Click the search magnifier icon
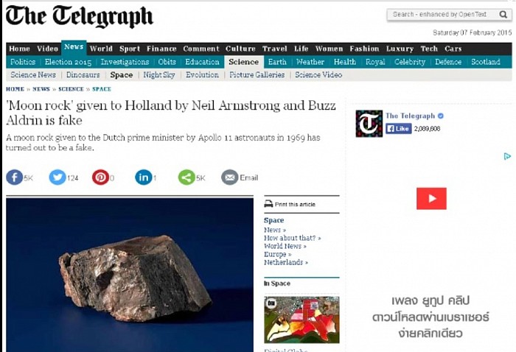 503,15
